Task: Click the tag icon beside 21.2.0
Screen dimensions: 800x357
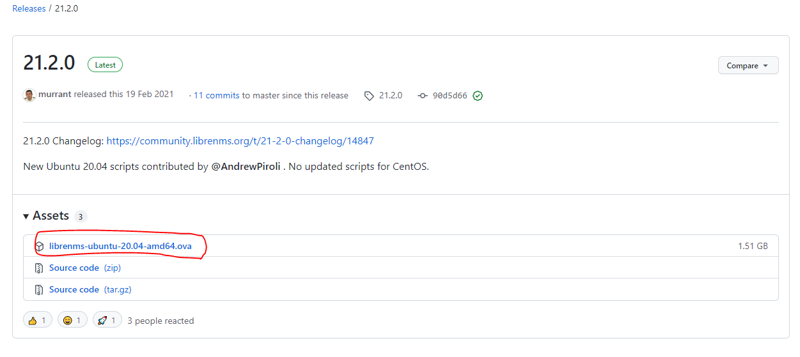Action: [369, 96]
